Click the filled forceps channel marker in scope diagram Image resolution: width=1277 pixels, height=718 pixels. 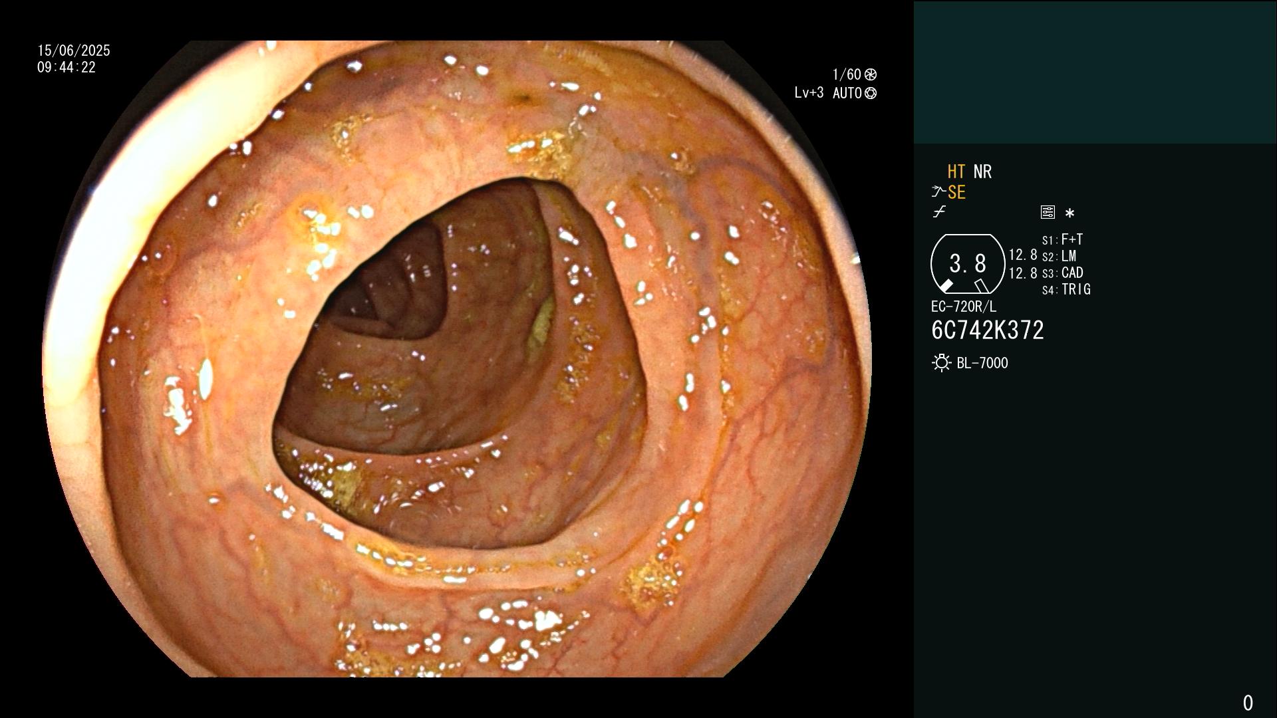pos(946,285)
